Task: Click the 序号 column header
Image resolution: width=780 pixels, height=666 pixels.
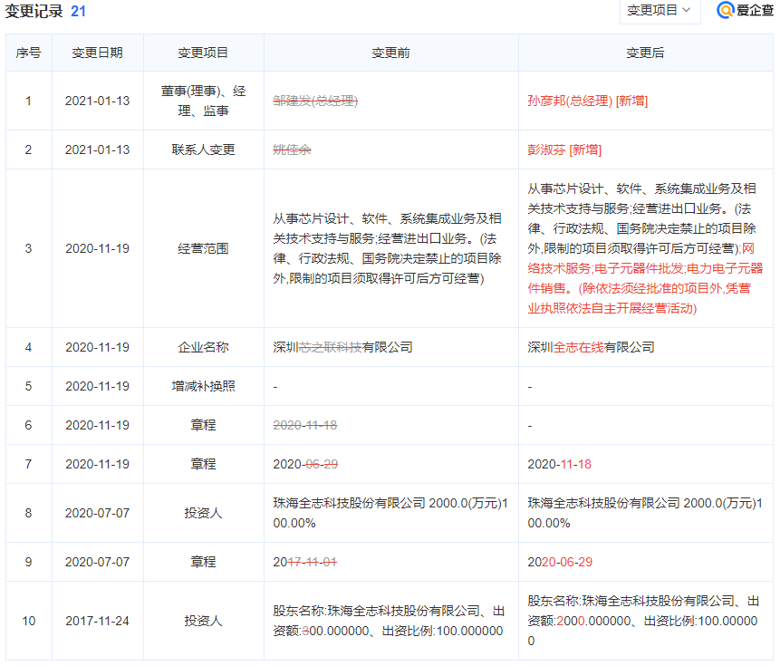Action: [x=28, y=53]
